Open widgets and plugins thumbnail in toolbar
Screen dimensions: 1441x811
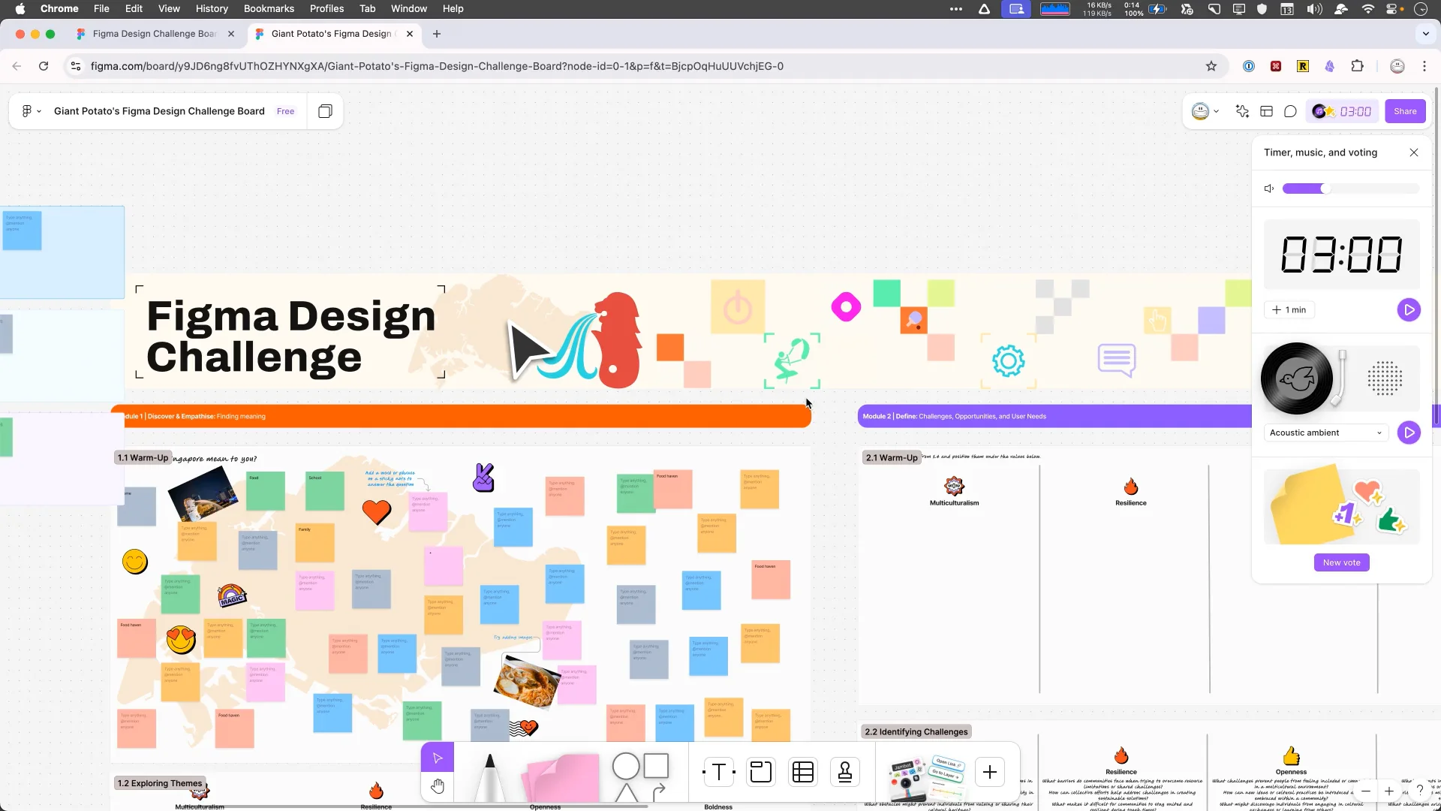click(926, 779)
